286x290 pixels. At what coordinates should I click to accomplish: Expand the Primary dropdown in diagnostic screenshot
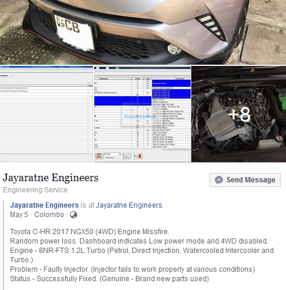[x=112, y=154]
